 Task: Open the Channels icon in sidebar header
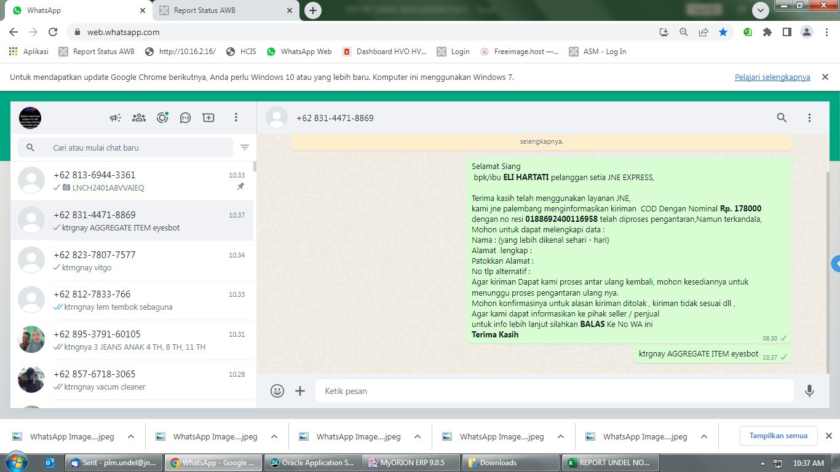coord(185,117)
